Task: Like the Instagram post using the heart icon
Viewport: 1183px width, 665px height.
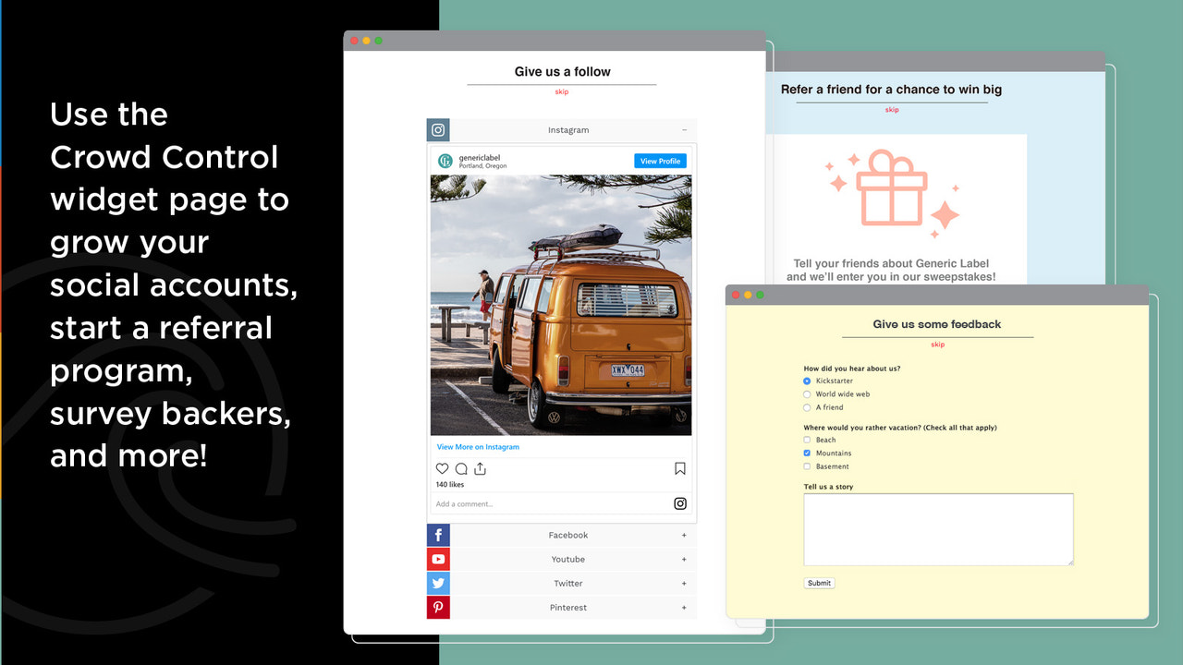Action: [x=442, y=468]
